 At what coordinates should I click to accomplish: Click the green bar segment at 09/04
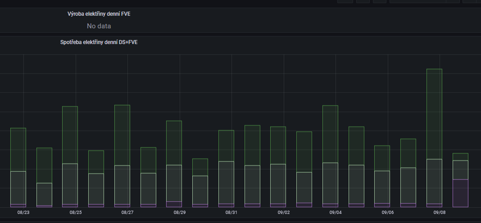[330, 134]
